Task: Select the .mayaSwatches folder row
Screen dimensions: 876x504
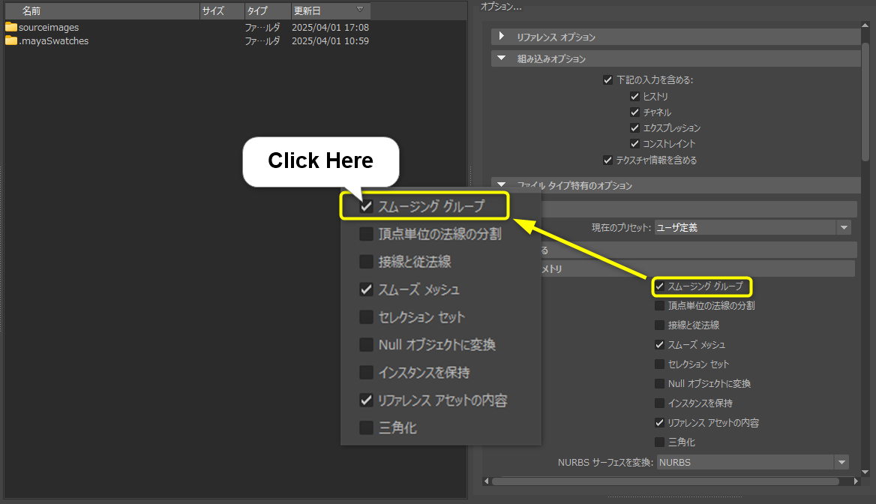Action: click(187, 40)
